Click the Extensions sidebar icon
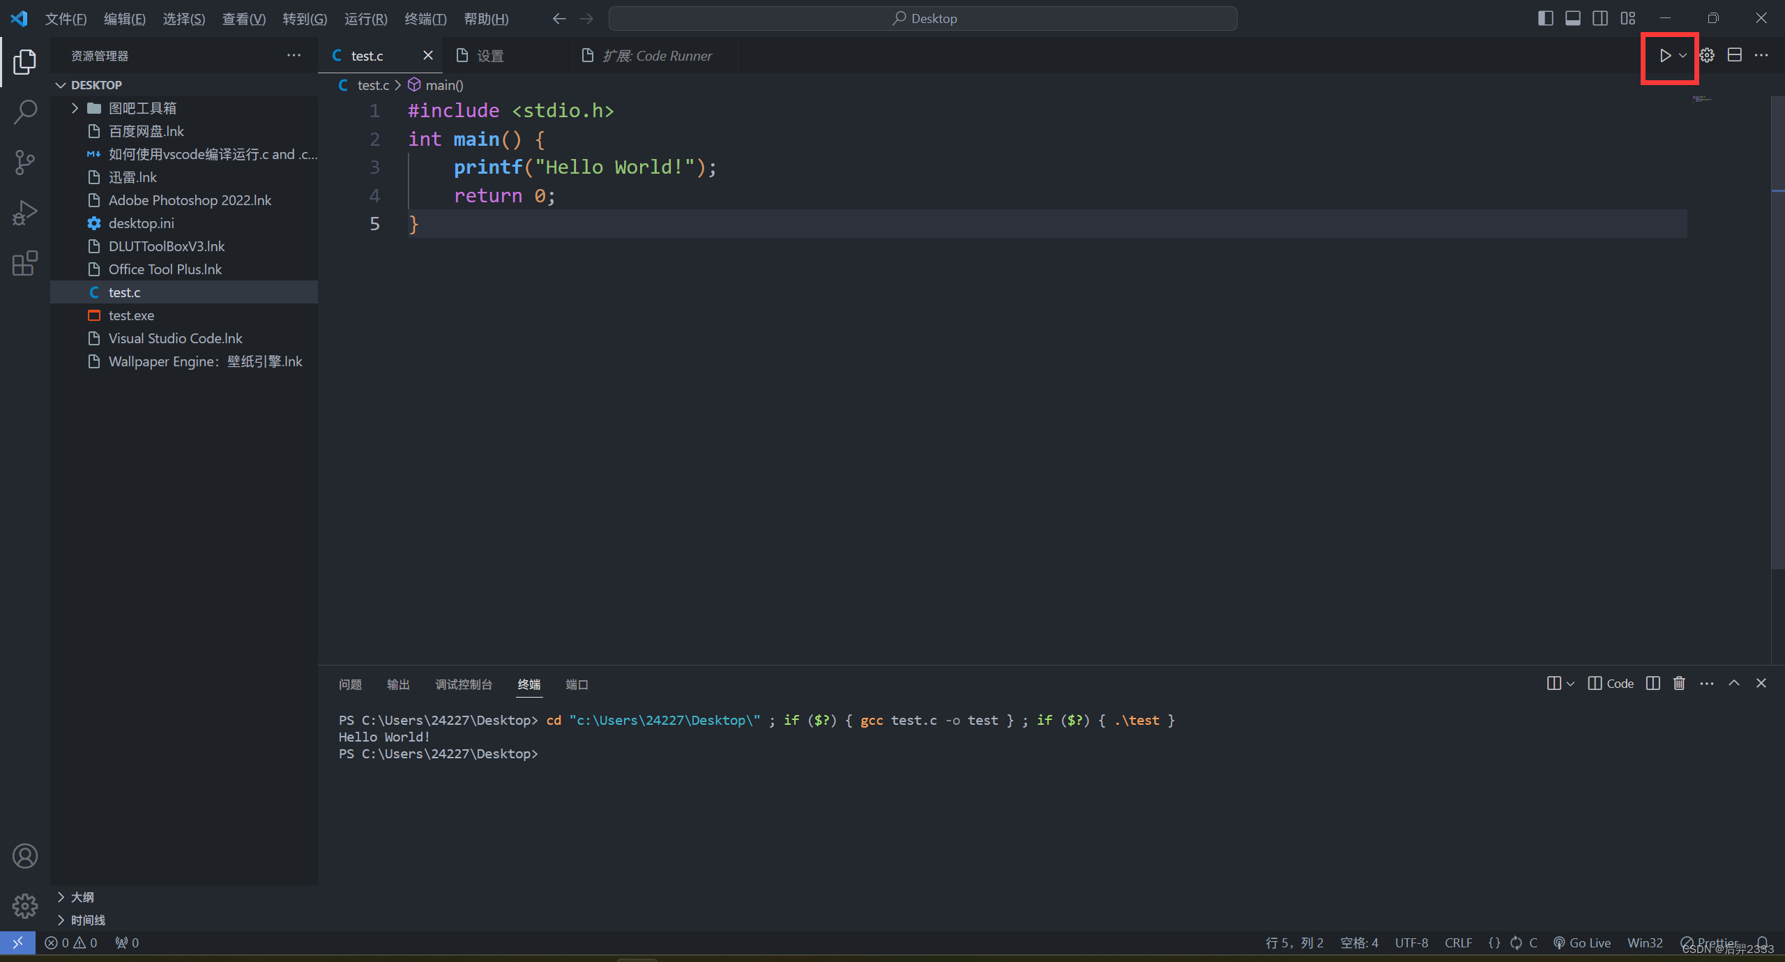 (26, 263)
